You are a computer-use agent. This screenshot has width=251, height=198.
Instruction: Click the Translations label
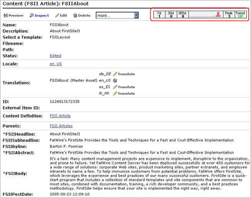coord(16,83)
